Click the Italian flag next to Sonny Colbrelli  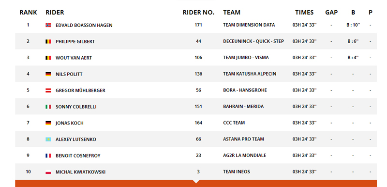coord(48,107)
